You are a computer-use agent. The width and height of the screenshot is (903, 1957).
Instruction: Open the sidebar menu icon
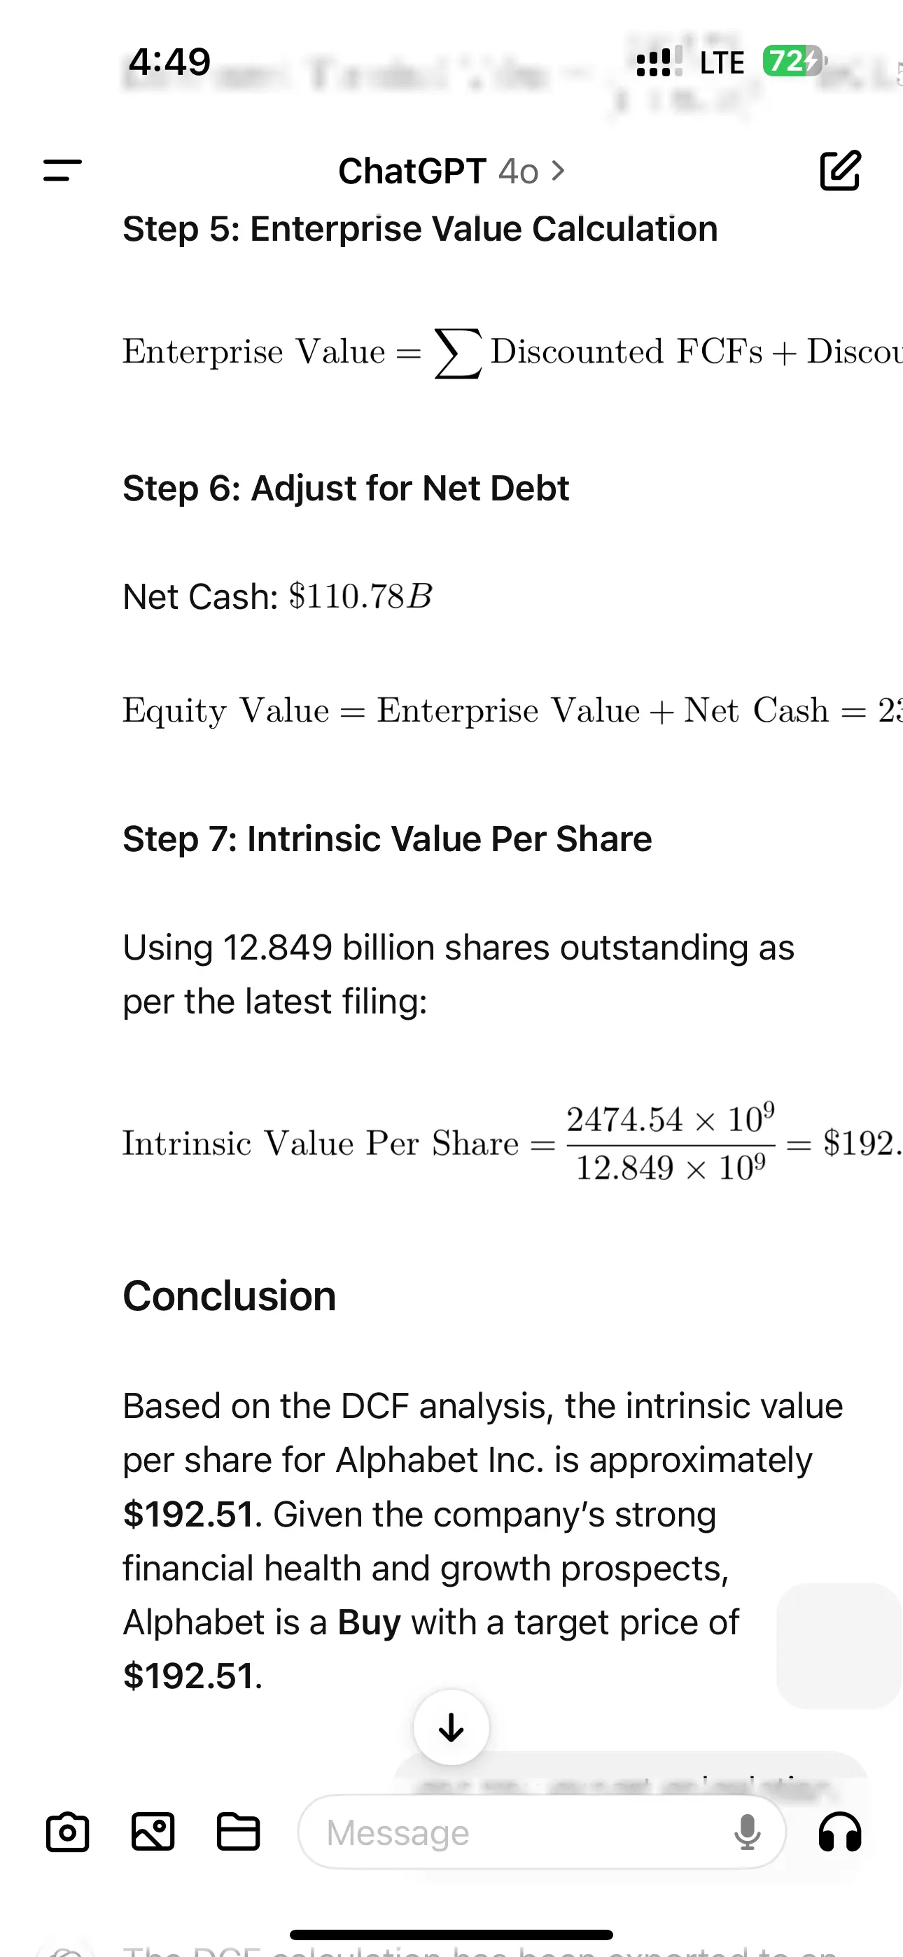tap(62, 170)
